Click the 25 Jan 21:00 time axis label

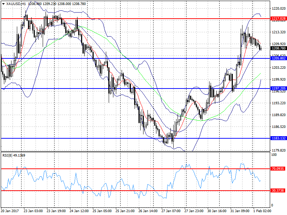tap(125, 211)
